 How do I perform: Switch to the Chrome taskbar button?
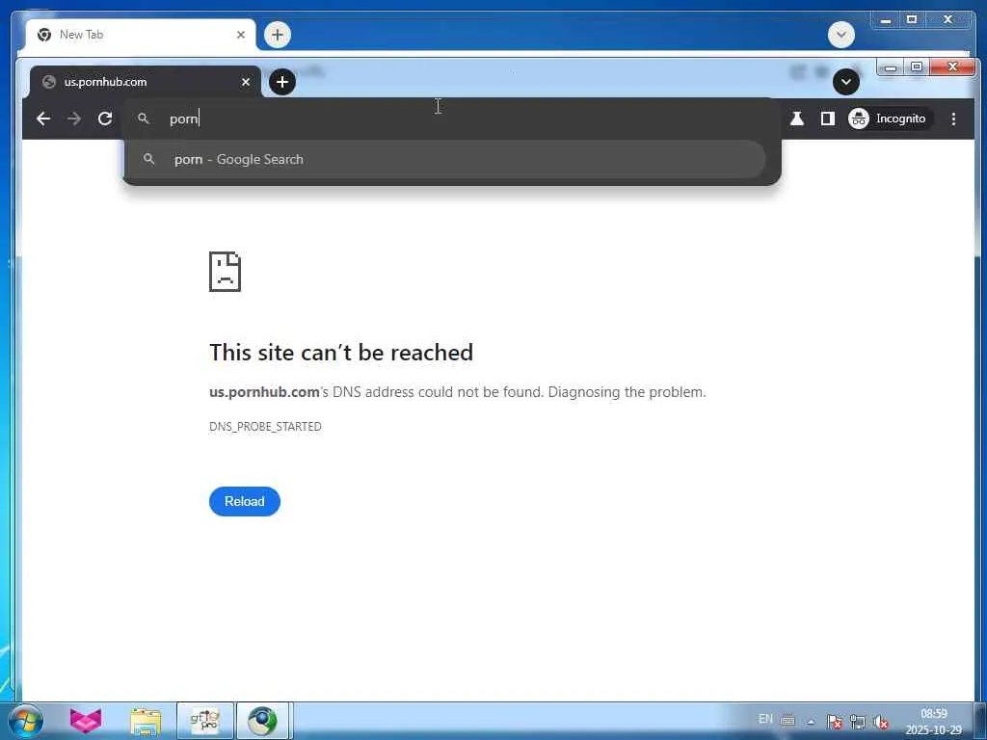[x=262, y=721]
